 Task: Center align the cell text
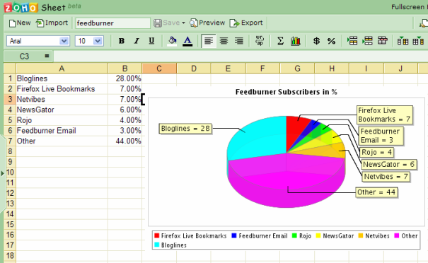point(224,41)
